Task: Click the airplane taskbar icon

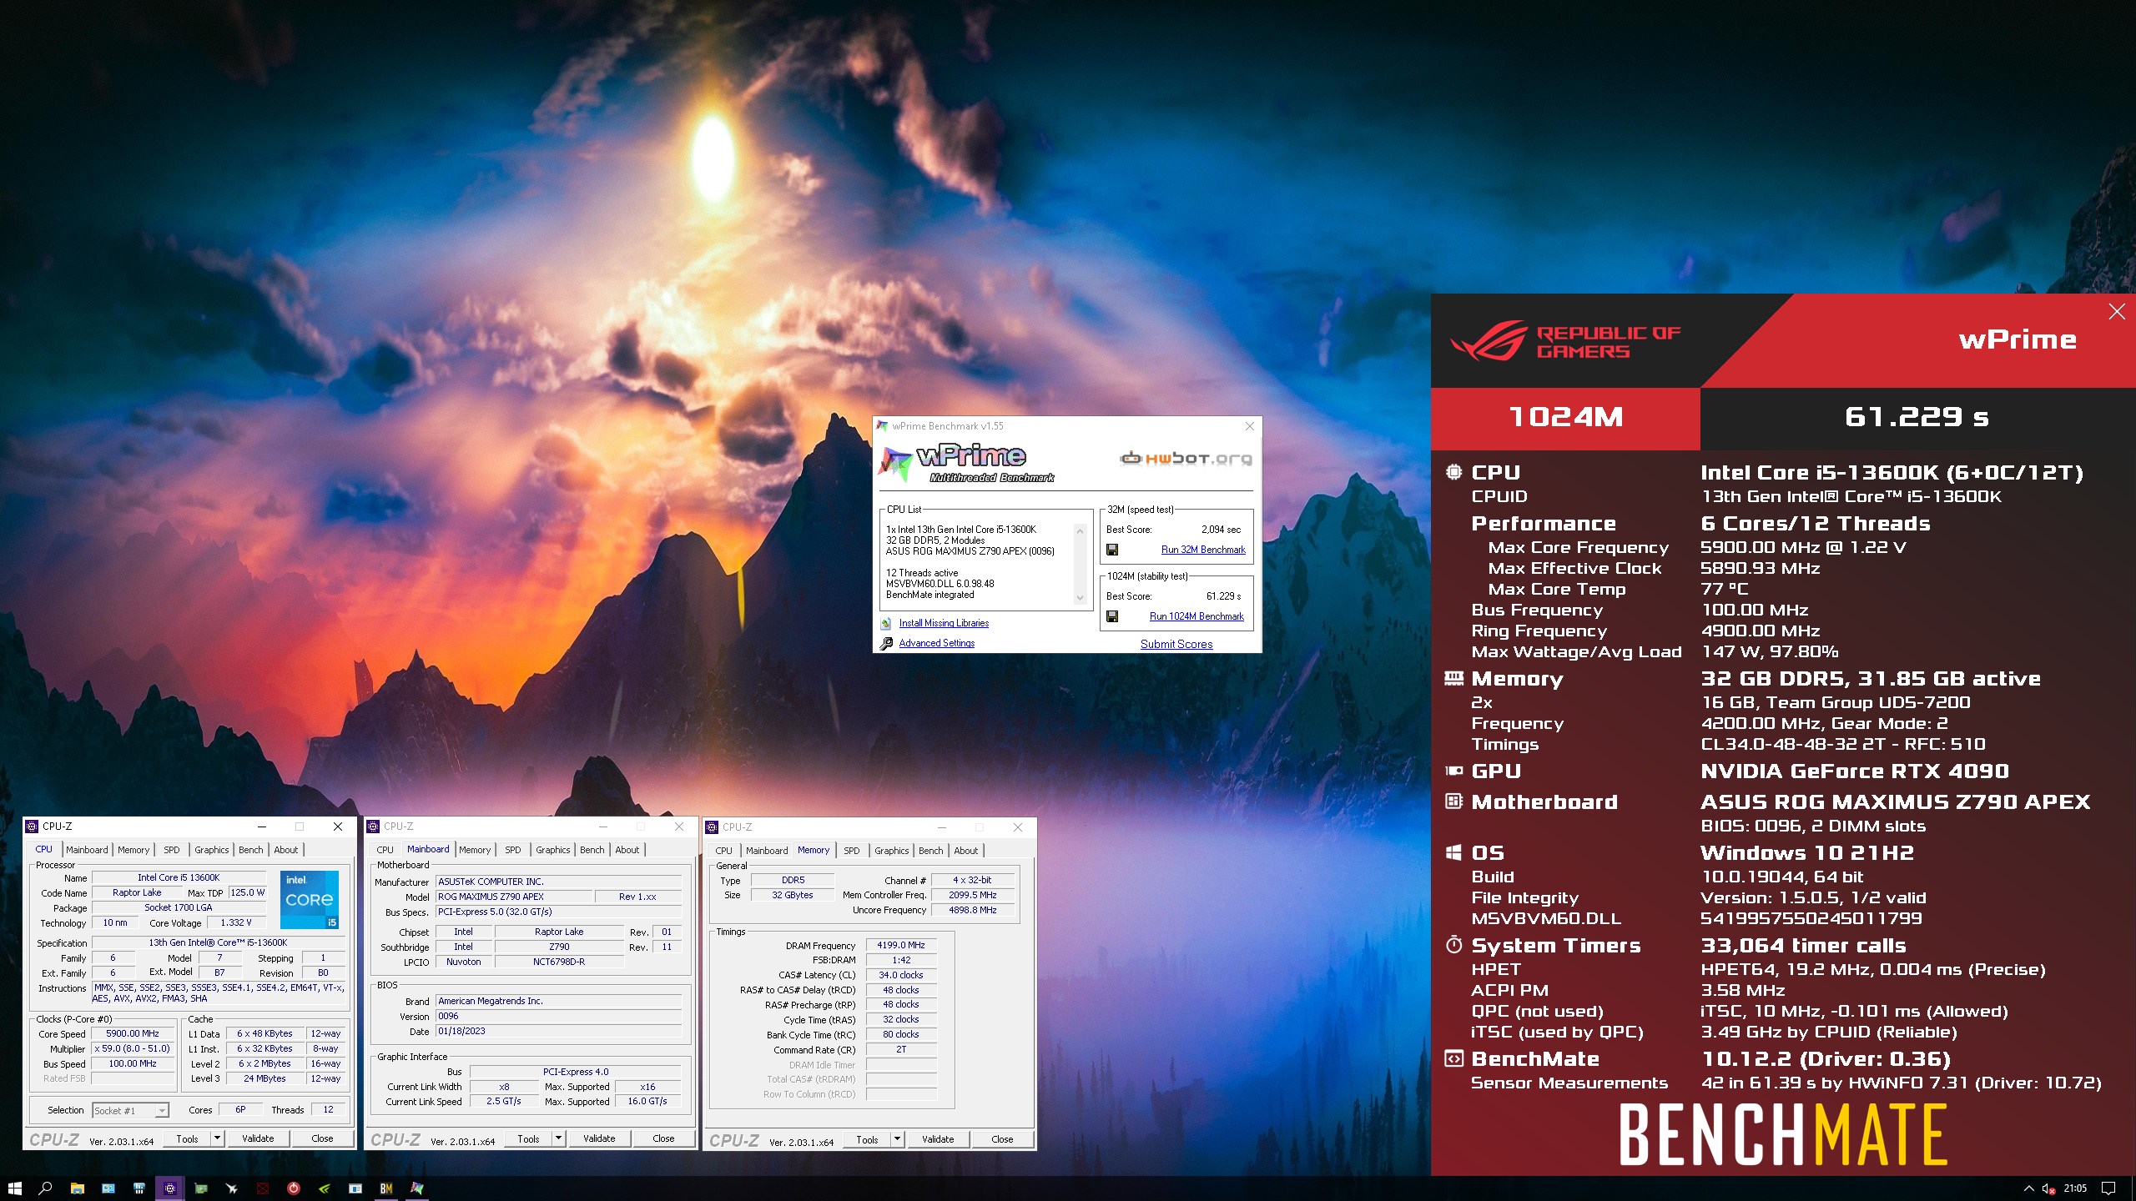Action: (x=231, y=1188)
